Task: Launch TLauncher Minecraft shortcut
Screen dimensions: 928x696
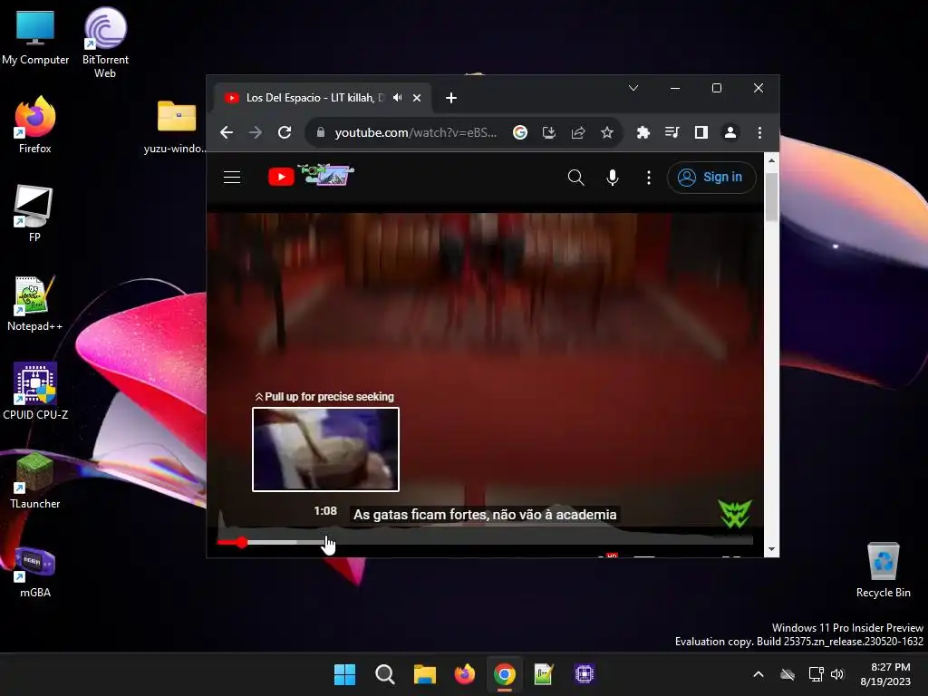Action: pos(35,480)
